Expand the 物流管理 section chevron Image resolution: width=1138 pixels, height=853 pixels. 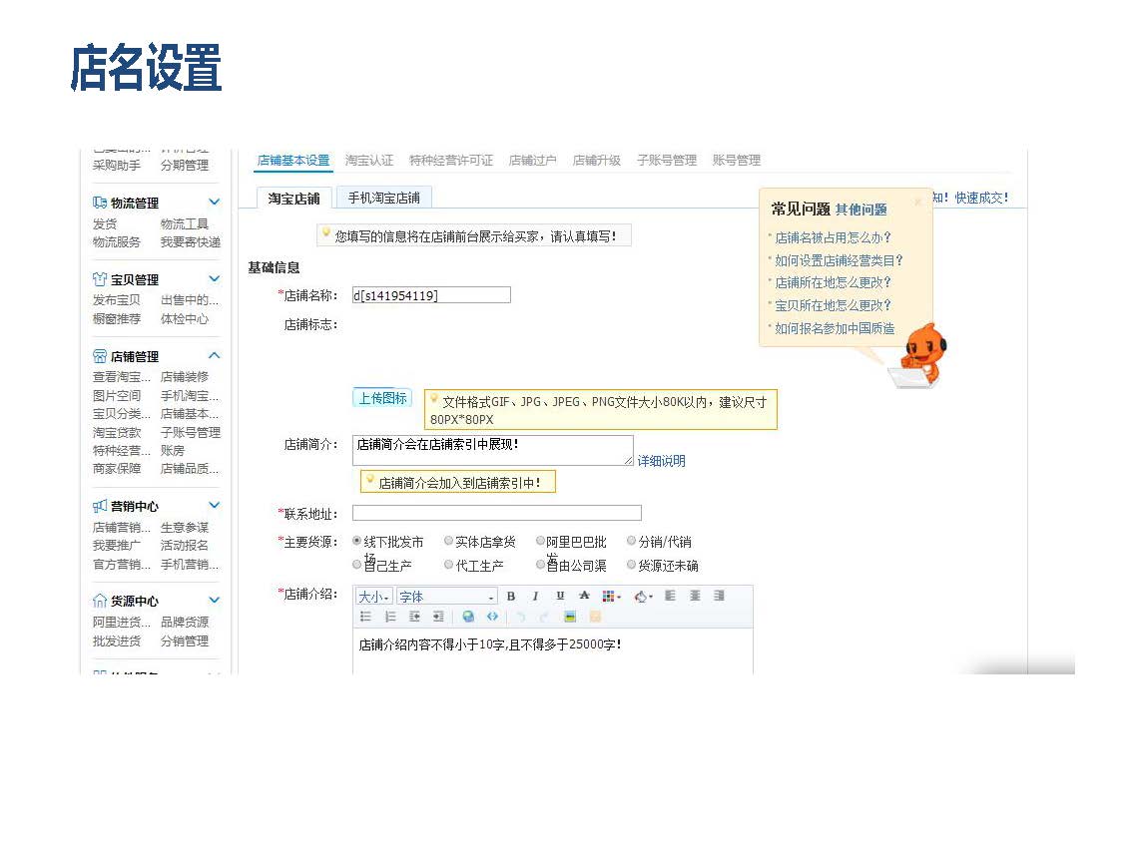pyautogui.click(x=214, y=202)
